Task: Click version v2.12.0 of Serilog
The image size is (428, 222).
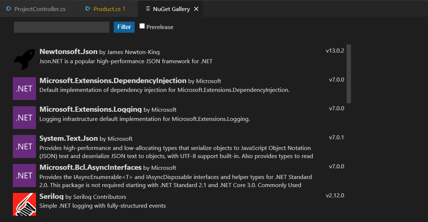Action: (335, 196)
